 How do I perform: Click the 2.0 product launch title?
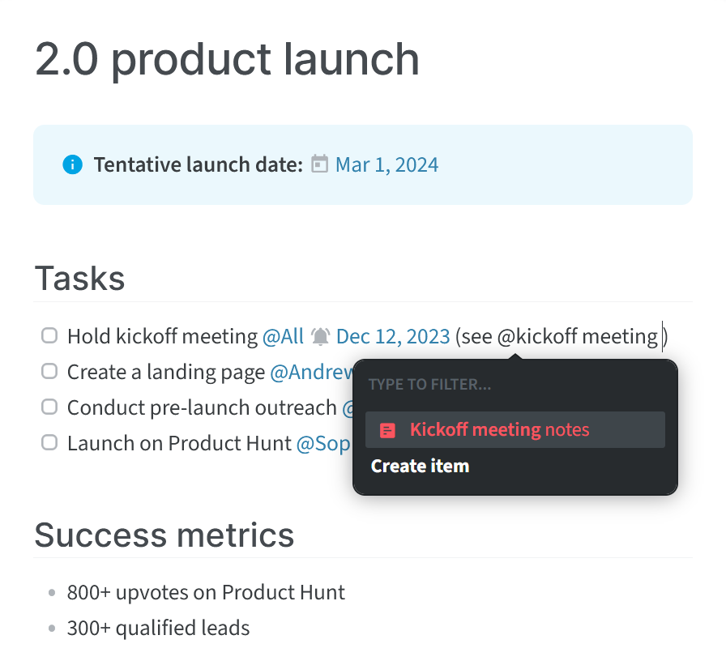[x=227, y=59]
